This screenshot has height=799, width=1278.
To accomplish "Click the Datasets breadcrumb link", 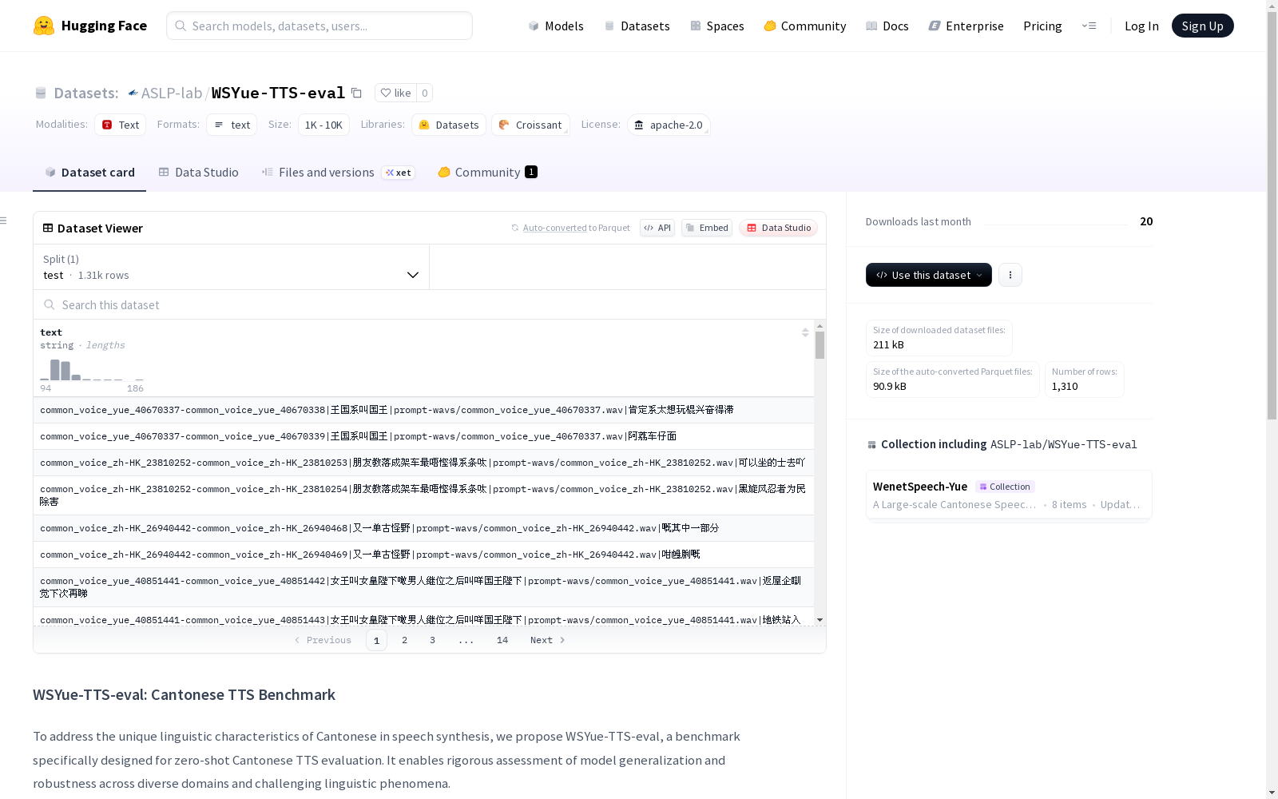I will [x=85, y=93].
